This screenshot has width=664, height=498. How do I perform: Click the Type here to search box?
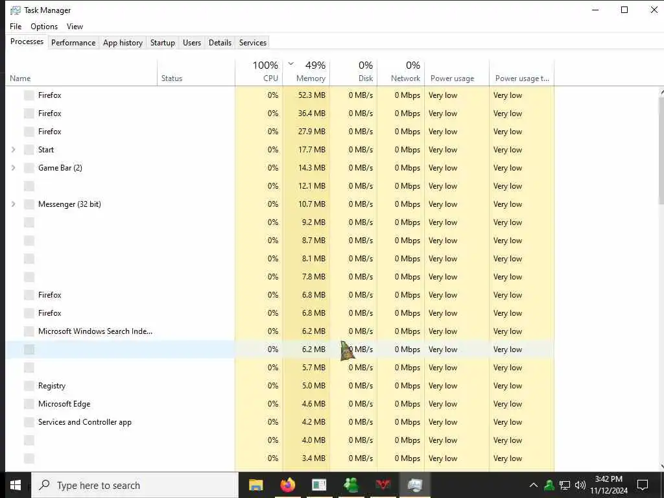[135, 485]
